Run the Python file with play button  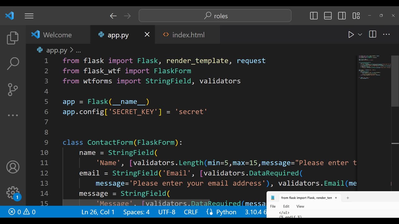pos(351,35)
